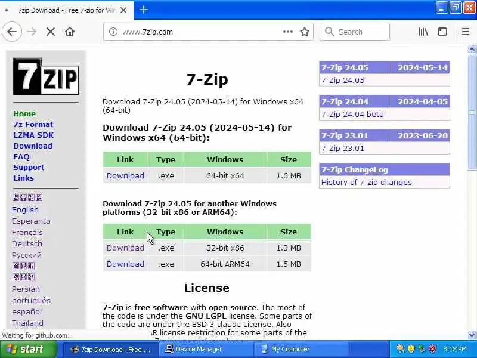Click the 2024-05-14 date header cell

click(420, 67)
